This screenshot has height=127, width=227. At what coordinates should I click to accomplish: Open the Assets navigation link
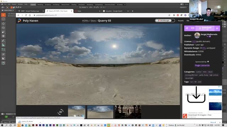(181, 21)
